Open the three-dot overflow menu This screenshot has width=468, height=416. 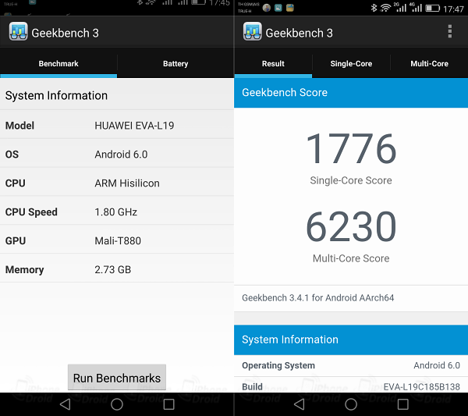[x=450, y=31]
